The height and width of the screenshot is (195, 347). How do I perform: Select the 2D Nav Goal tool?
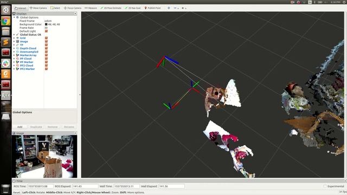pyautogui.click(x=132, y=8)
